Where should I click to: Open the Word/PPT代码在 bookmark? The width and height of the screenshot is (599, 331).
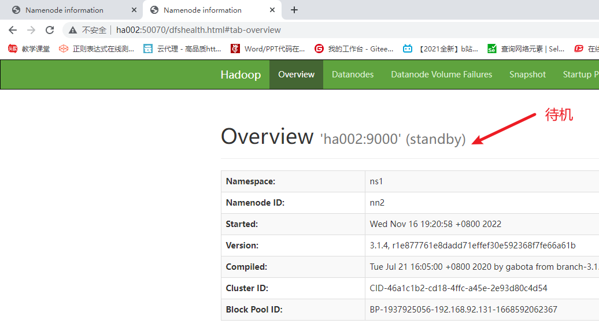click(x=268, y=49)
